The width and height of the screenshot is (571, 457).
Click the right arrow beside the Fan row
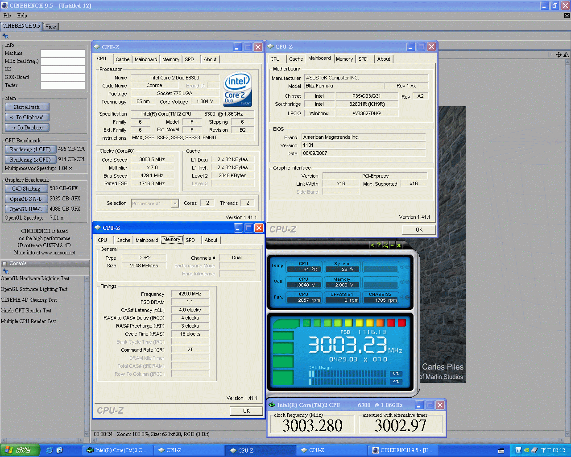[x=407, y=297]
